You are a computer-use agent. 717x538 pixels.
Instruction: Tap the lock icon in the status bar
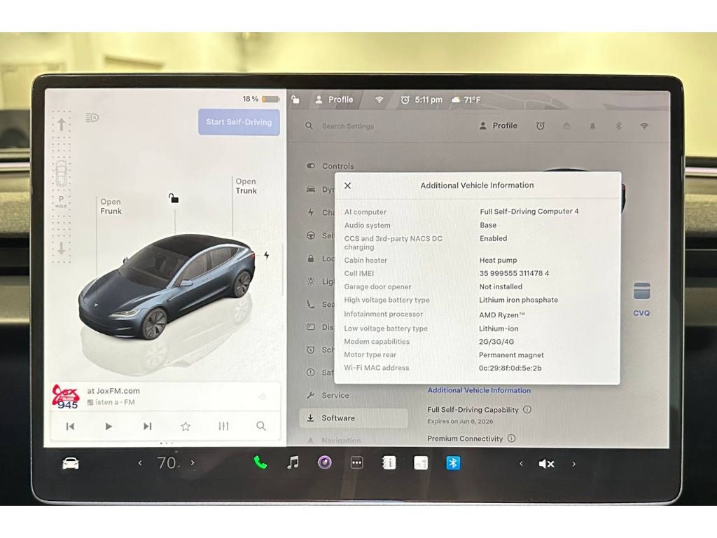click(295, 99)
